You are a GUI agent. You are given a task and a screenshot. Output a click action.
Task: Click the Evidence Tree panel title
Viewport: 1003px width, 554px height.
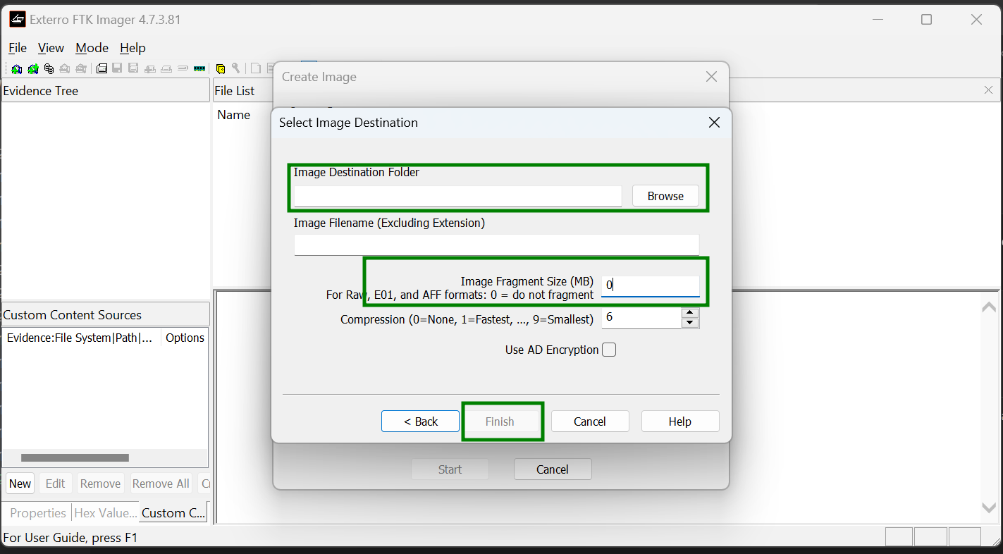point(41,91)
